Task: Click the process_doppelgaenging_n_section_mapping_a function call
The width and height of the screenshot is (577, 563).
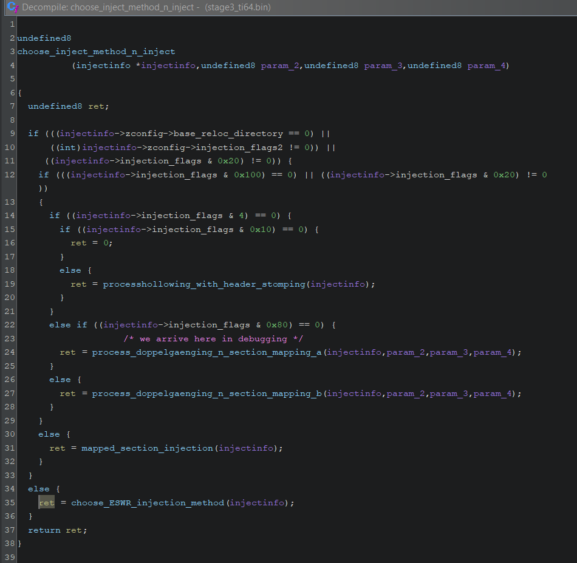Action: click(x=208, y=352)
